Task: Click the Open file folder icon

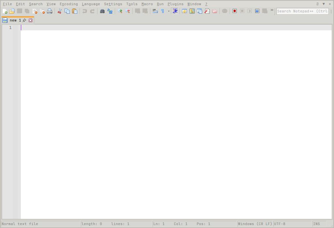Action: coord(12,11)
